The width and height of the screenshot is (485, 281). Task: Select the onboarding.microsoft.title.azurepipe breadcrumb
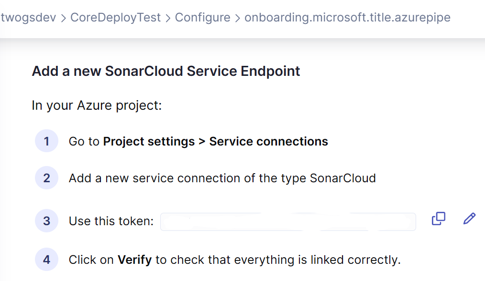click(347, 18)
